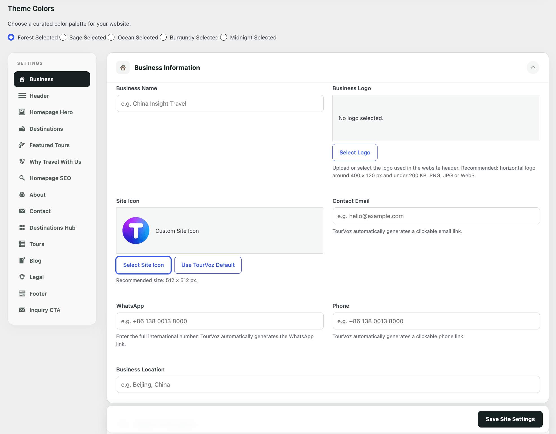Click the Header hamburger icon in sidebar
The width and height of the screenshot is (556, 434).
coord(22,96)
